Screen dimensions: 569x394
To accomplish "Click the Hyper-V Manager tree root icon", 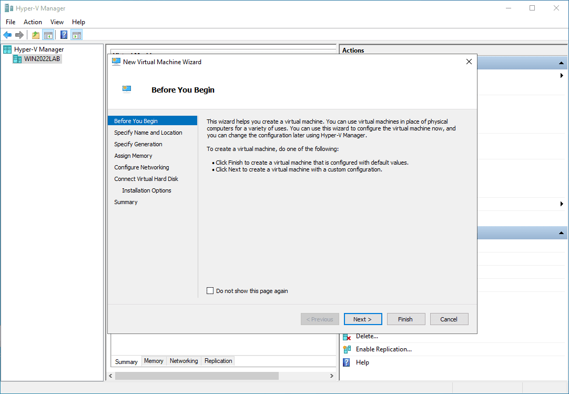I will click(7, 49).
